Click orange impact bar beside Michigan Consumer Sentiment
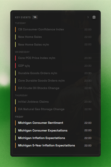111x167 pixels. click(x=15, y=123)
